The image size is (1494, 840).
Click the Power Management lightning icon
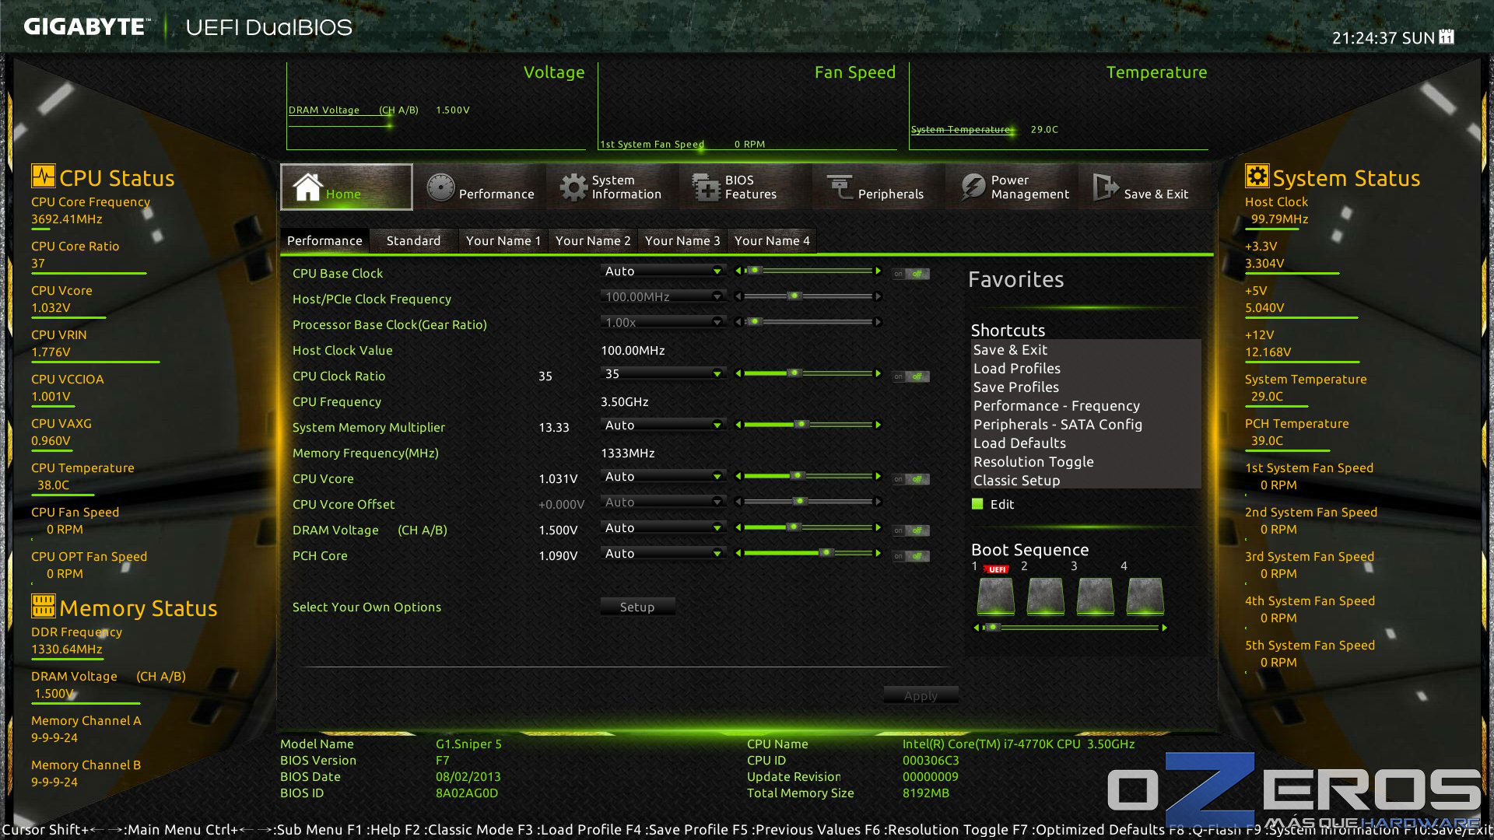973,187
